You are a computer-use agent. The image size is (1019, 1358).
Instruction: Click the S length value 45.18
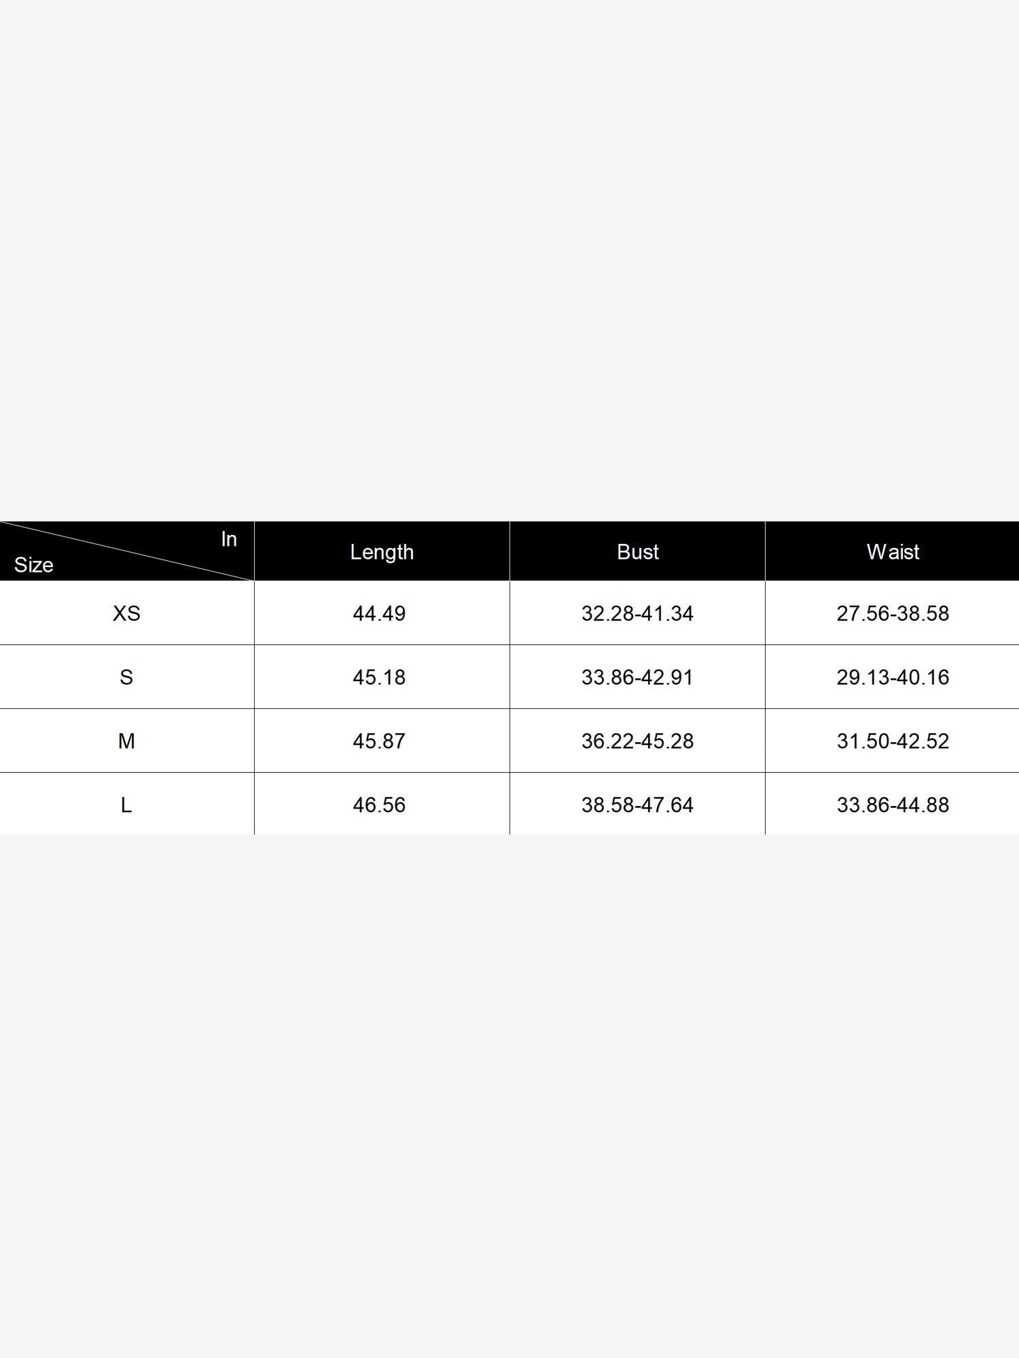point(379,677)
